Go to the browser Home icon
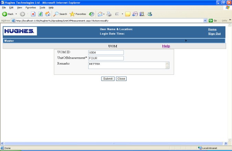232x151 pixels. 48,14
